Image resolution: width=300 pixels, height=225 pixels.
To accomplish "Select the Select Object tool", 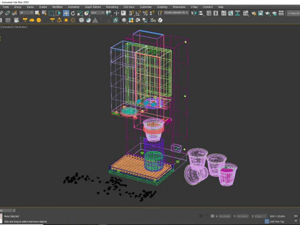I will (x=37, y=13).
